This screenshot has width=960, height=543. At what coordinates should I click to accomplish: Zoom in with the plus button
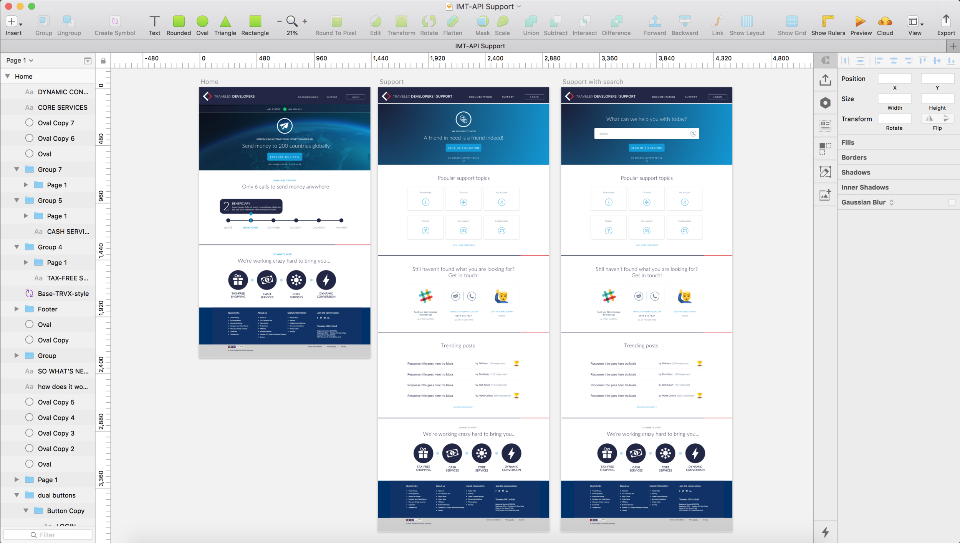pyautogui.click(x=305, y=21)
